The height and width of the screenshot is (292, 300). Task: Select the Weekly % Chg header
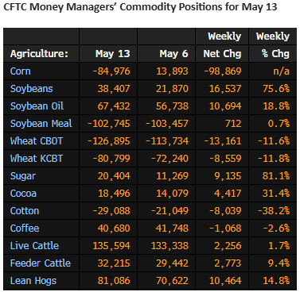[273, 45]
